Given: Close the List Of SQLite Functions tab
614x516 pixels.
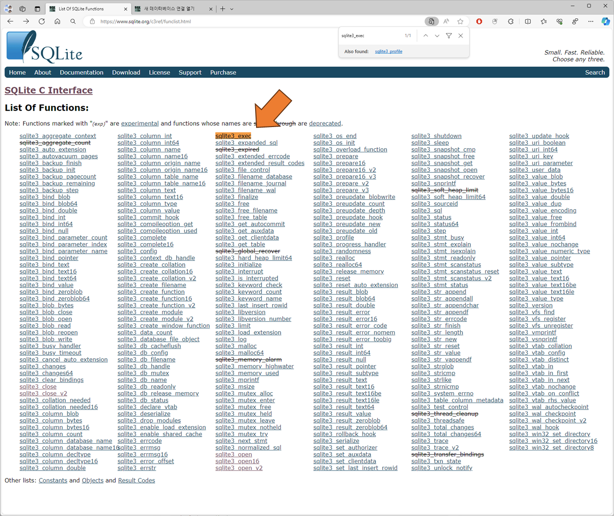Looking at the screenshot, I should (125, 9).
